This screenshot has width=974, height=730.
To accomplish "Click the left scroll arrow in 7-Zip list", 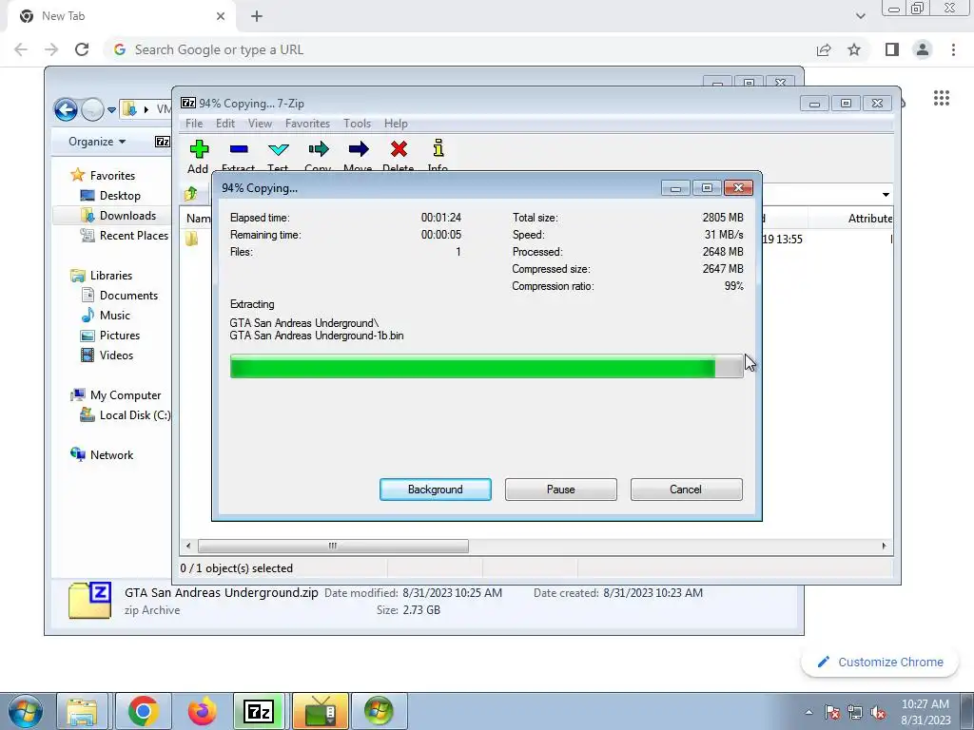I will [x=188, y=547].
